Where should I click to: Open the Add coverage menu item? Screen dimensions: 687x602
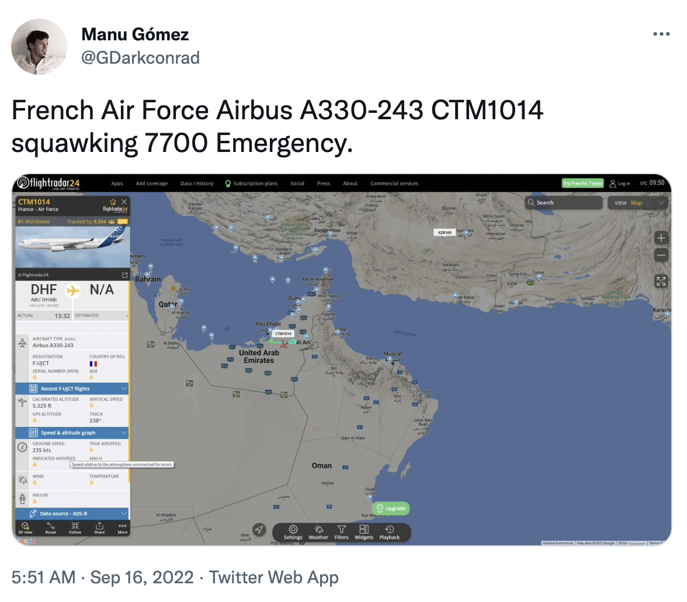pos(152,184)
